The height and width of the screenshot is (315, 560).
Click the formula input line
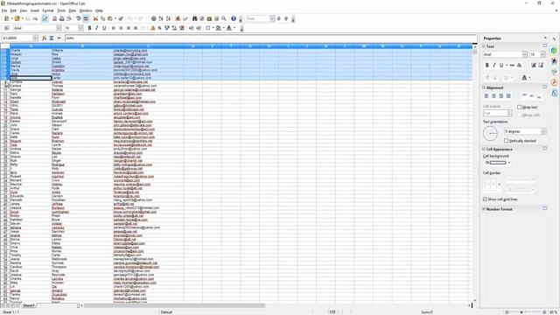(x=270, y=38)
